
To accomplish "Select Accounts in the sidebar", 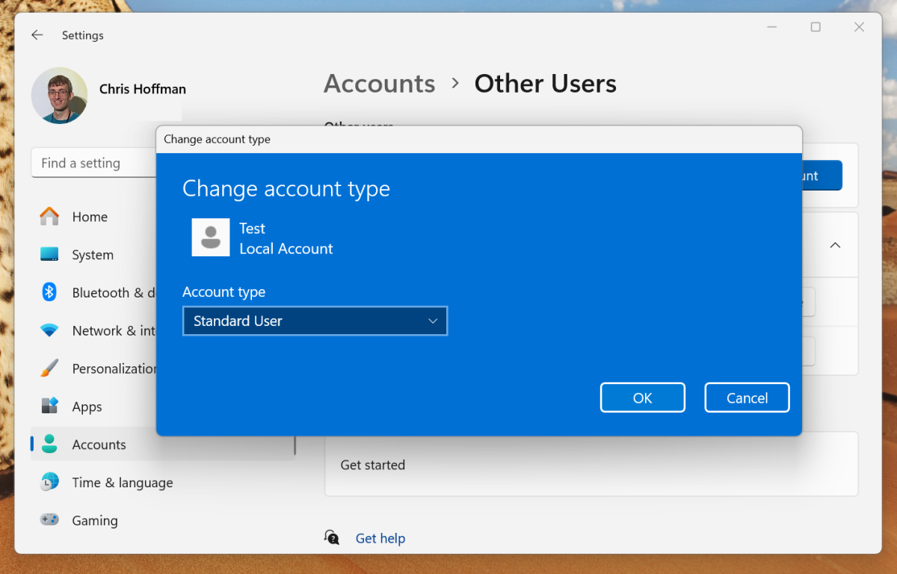I will tap(99, 445).
